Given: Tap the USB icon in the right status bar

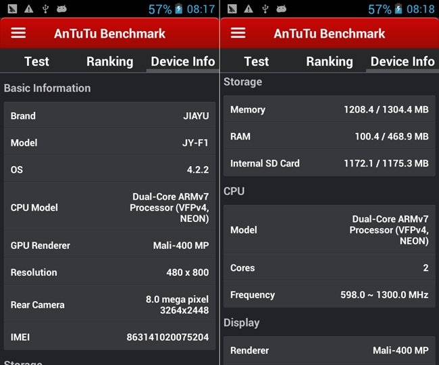Looking at the screenshot, I should tap(265, 9).
